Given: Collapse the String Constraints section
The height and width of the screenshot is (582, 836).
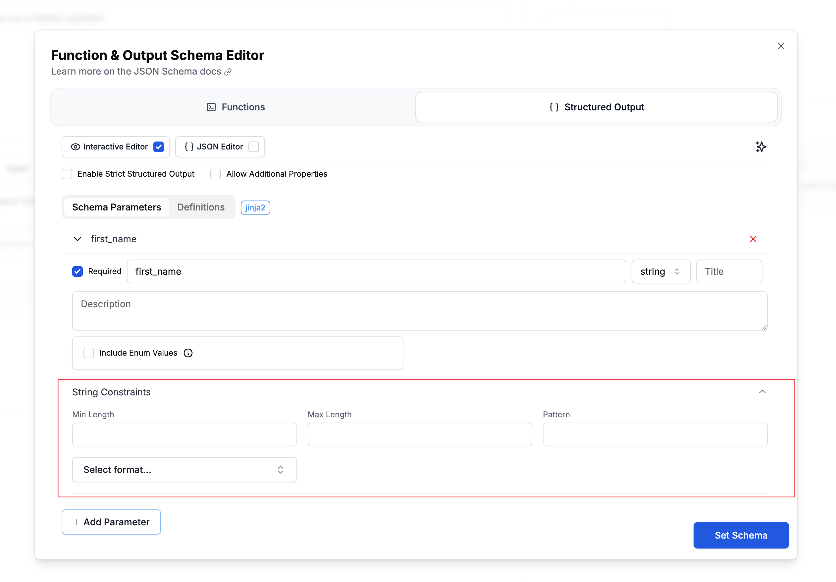Looking at the screenshot, I should click(762, 392).
